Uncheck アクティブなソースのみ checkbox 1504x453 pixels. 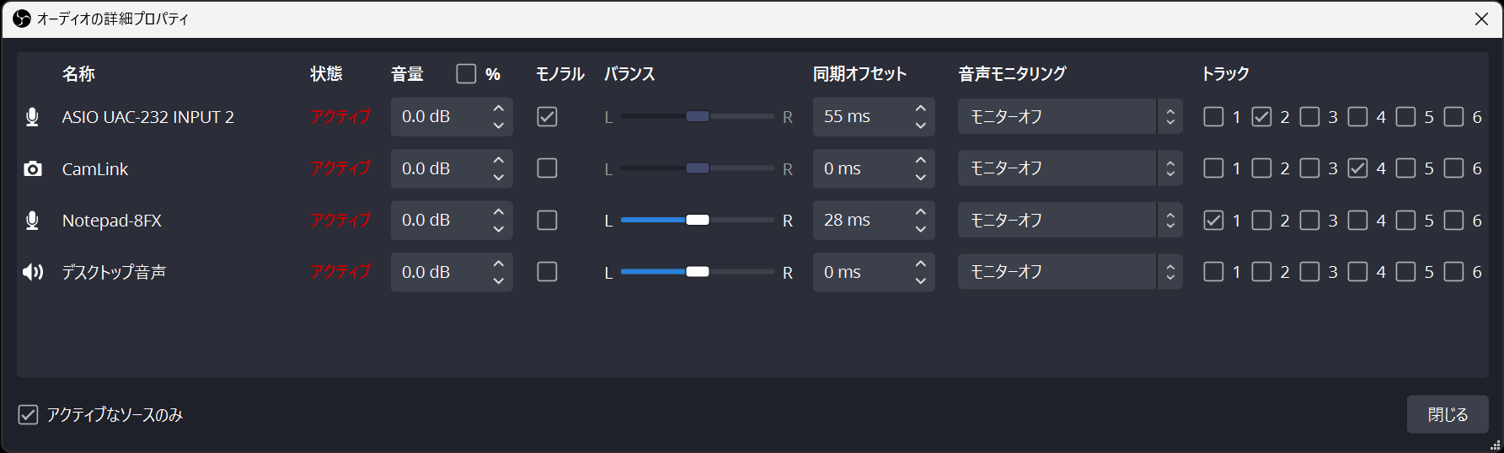[28, 414]
